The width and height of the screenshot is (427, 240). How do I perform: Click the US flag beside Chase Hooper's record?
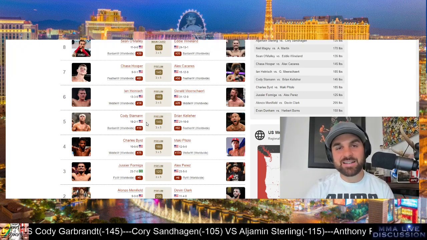(141, 72)
